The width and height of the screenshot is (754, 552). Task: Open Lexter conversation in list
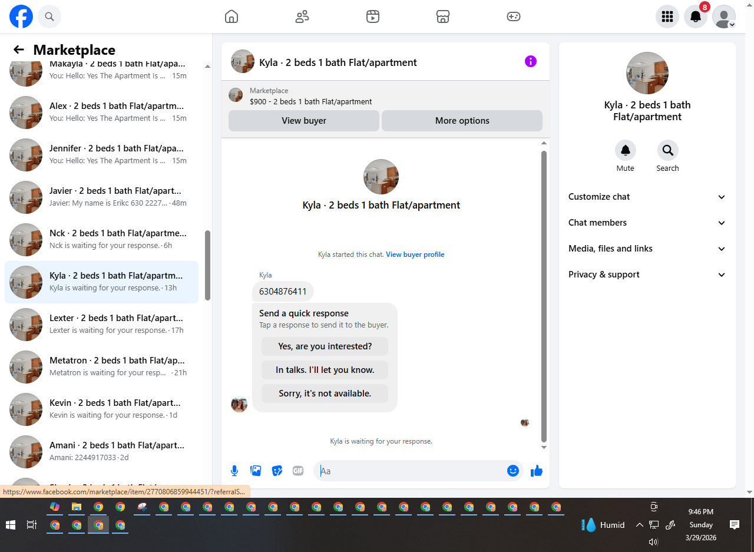click(102, 324)
